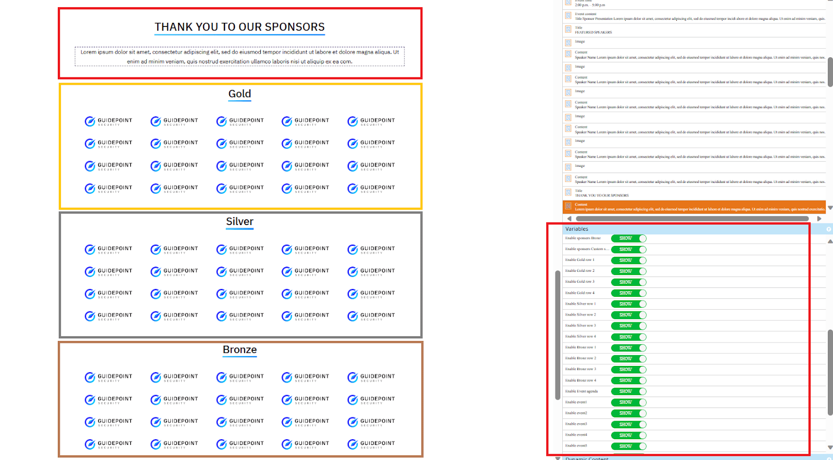Image resolution: width=833 pixels, height=460 pixels.
Task: Toggle the Enable Gold row 4 switch
Action: click(x=628, y=293)
